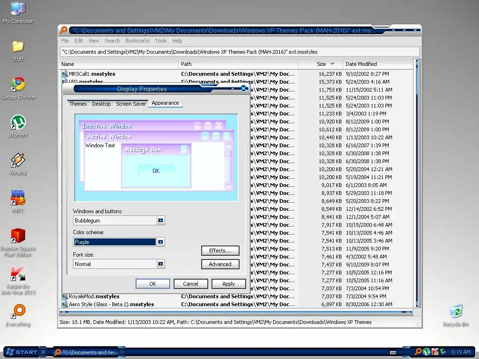Launch the µTorrent desktop shortcut
This screenshot has height=359, width=479.
(18, 126)
